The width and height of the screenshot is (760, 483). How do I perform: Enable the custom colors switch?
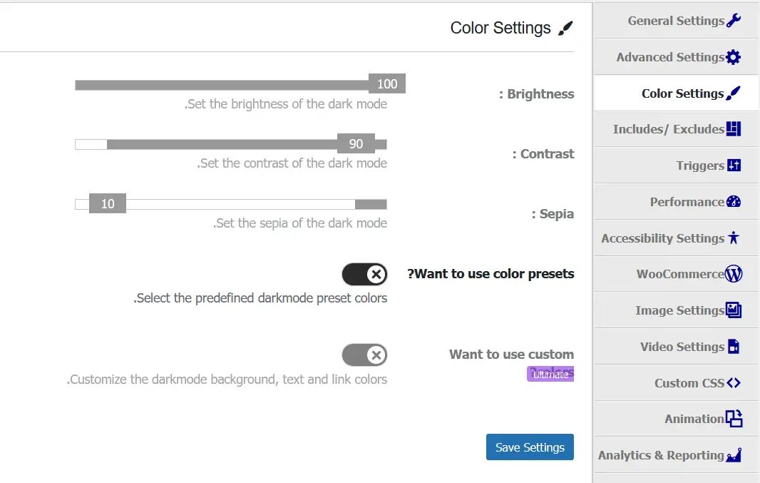tap(364, 355)
